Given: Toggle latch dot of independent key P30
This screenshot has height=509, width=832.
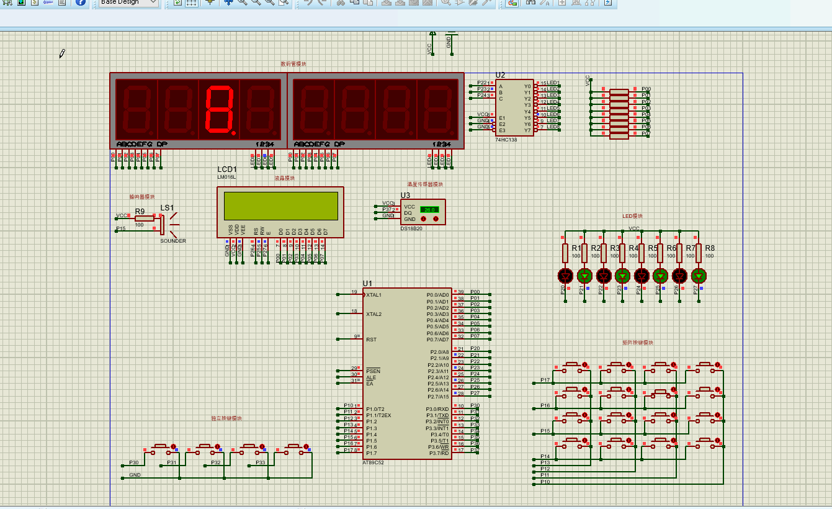Looking at the screenshot, I should click(x=173, y=446).
